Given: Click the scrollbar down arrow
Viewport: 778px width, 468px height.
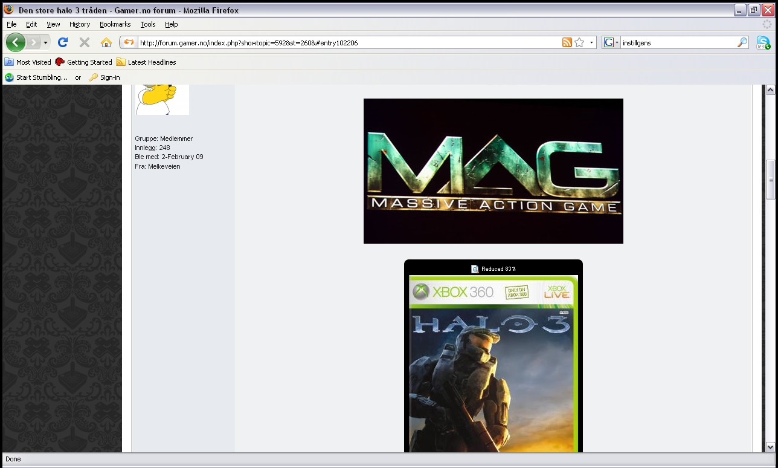Looking at the screenshot, I should [770, 447].
